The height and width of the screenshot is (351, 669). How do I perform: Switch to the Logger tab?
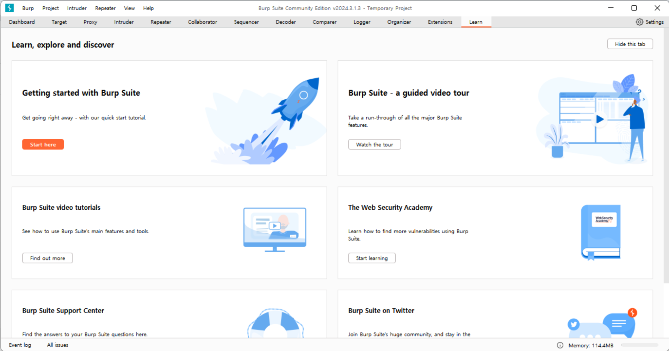[362, 22]
